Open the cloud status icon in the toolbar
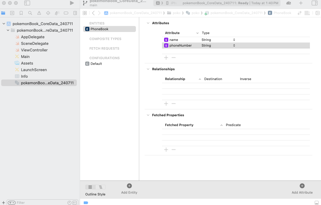 tap(289, 3)
